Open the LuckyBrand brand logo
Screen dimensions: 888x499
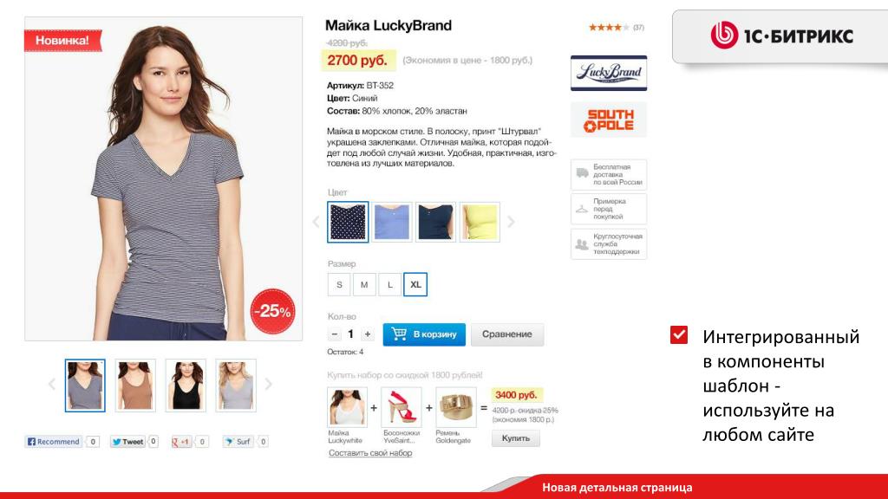pyautogui.click(x=608, y=73)
